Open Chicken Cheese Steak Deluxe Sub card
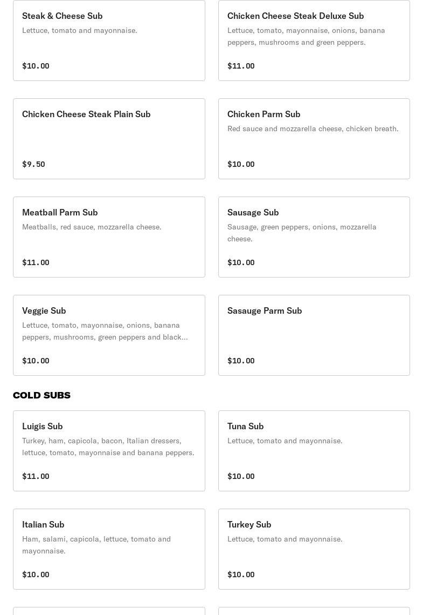The image size is (423, 615). [x=314, y=40]
